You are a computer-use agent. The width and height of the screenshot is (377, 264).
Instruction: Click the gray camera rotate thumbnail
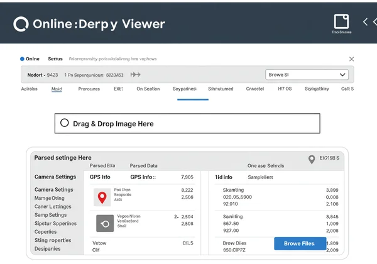point(105,223)
